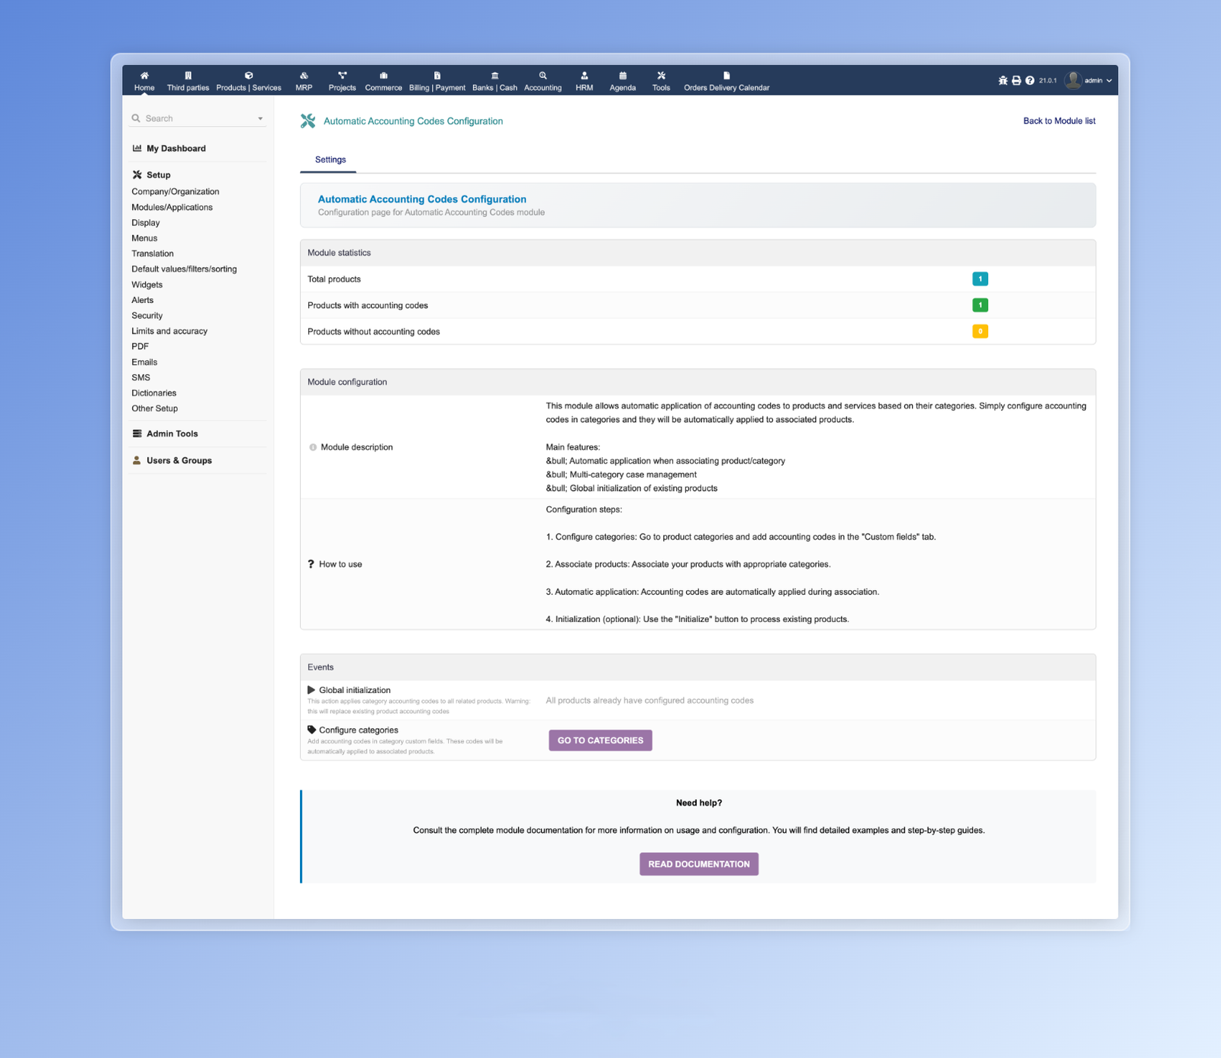Click the help question mark icon
The image size is (1221, 1058).
(1029, 80)
